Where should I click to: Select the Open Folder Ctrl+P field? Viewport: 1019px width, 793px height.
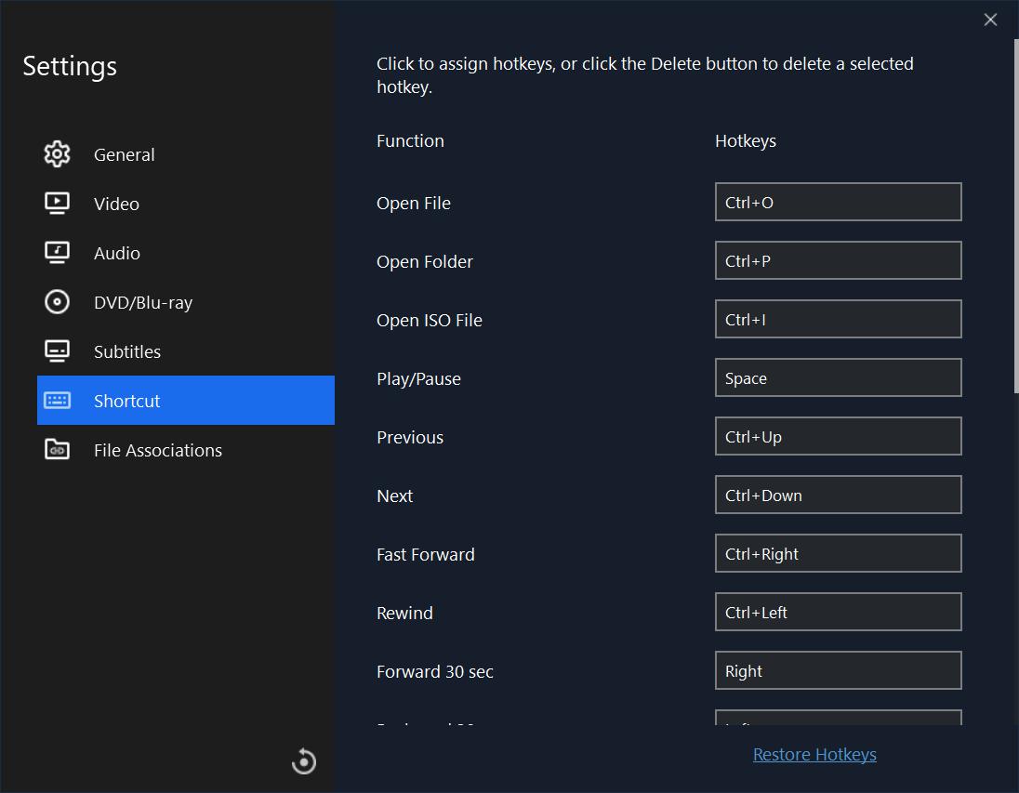pos(838,260)
